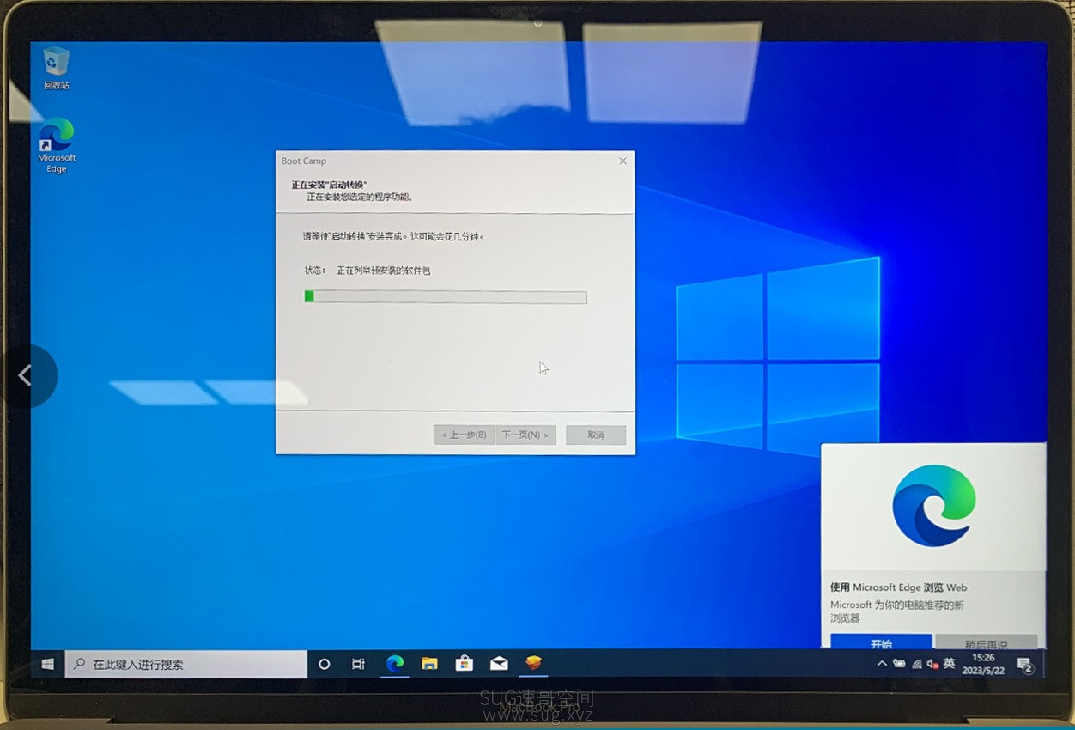Click the Boot Camp title bar text
Viewport: 1075px width, 730px height.
click(304, 161)
